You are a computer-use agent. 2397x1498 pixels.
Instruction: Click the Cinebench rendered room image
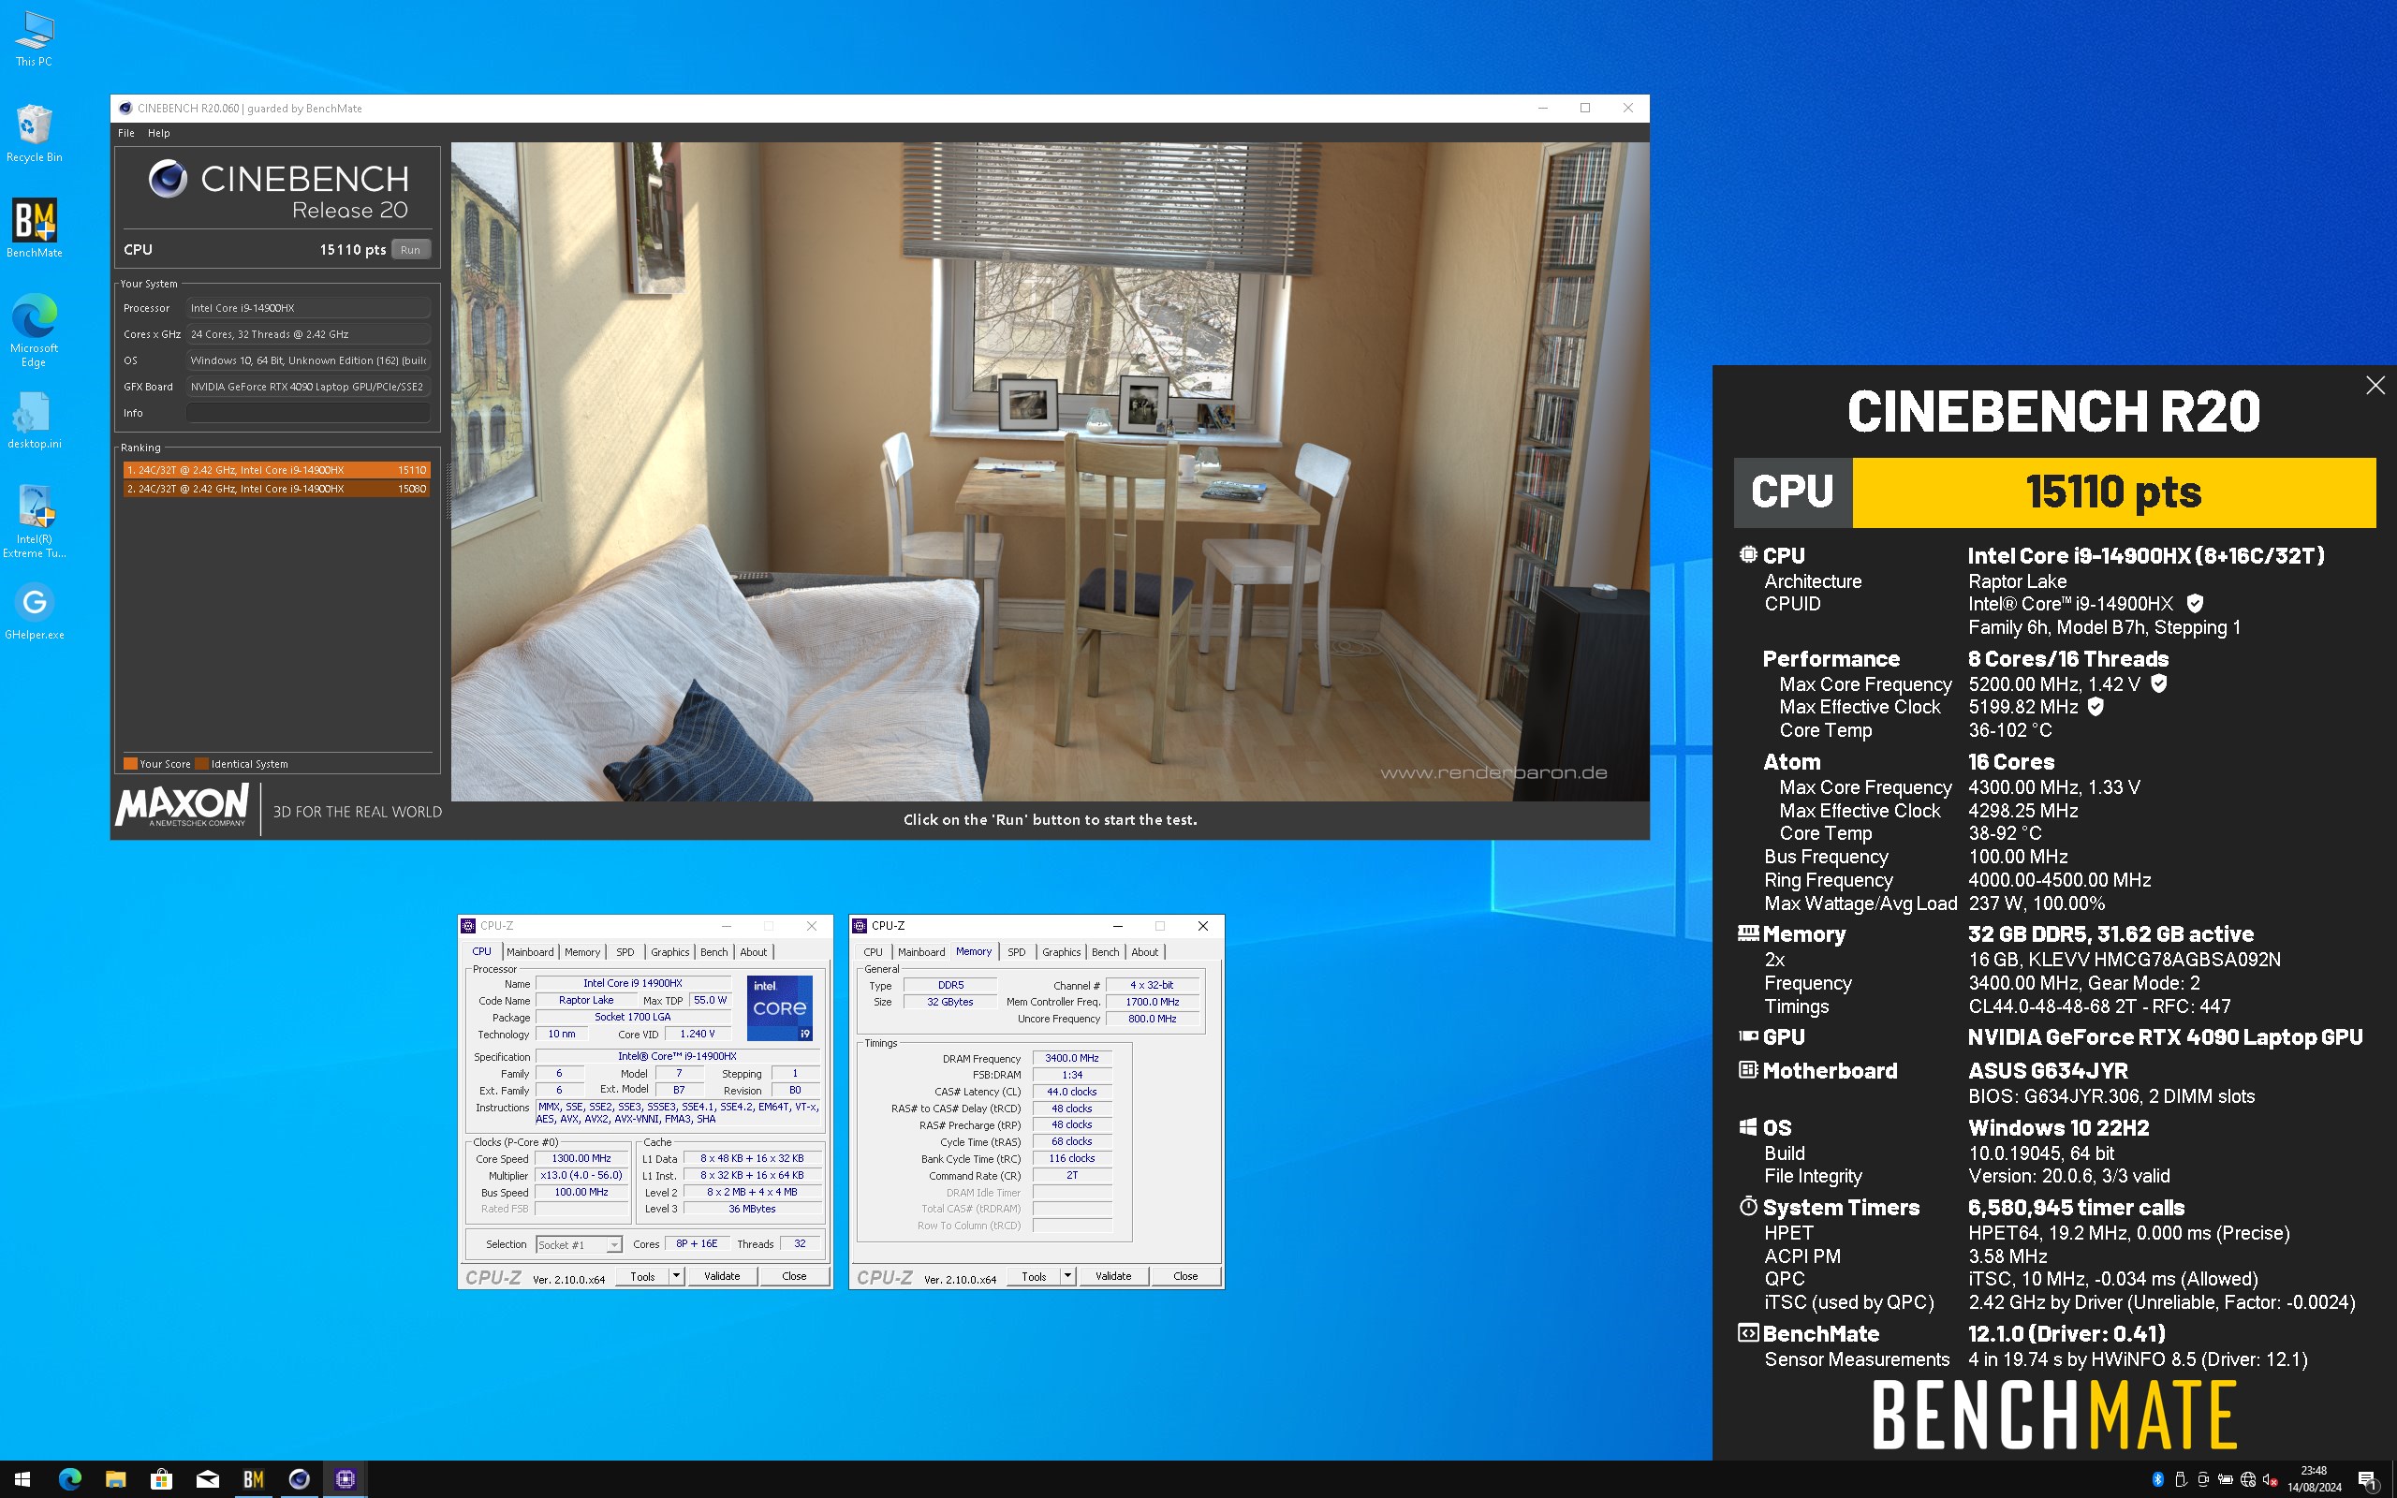(1050, 472)
